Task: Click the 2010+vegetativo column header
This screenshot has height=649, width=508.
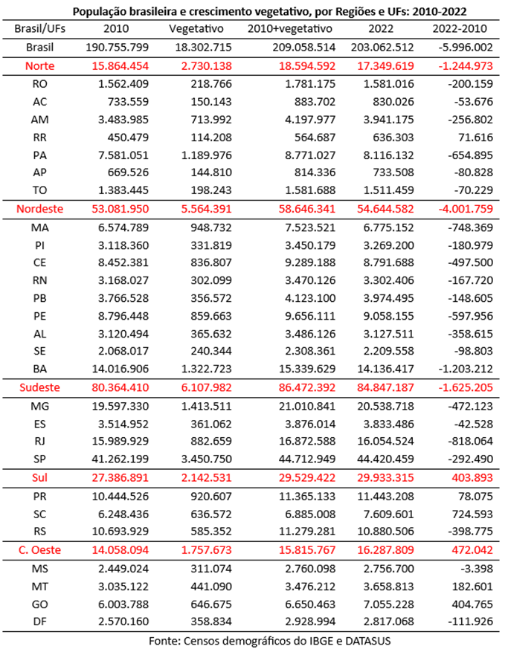Action: [290, 29]
